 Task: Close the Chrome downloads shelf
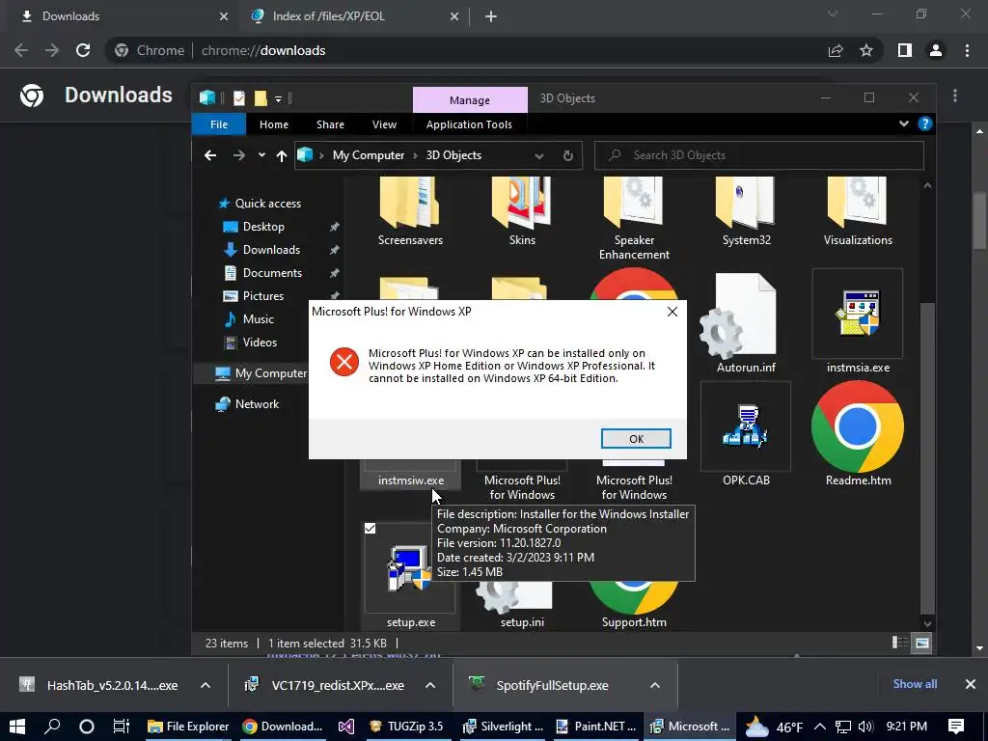pyautogui.click(x=971, y=684)
